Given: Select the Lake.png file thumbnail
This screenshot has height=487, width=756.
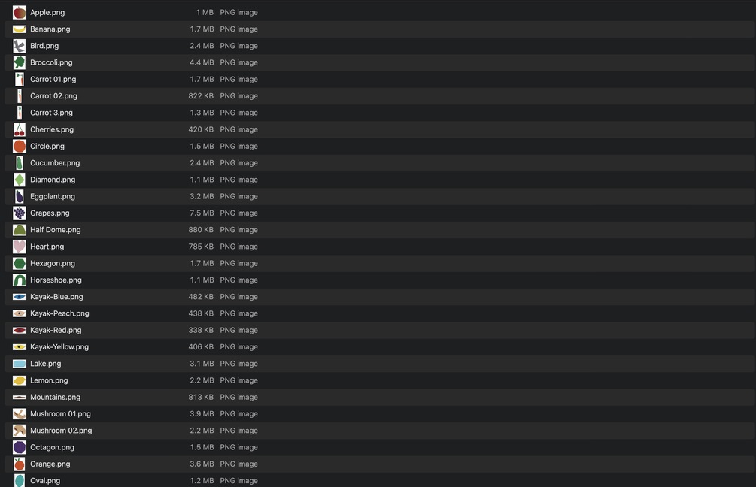Looking at the screenshot, I should [20, 364].
